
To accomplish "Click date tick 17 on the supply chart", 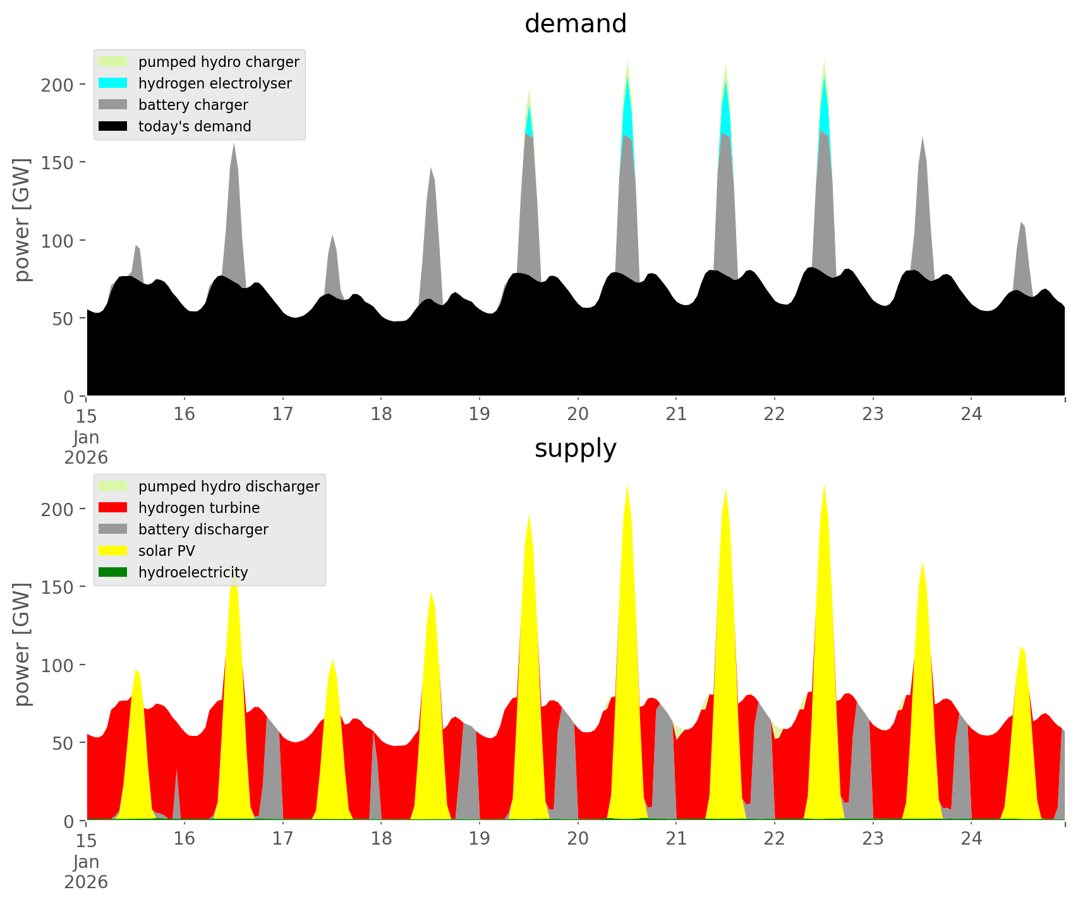I will click(282, 839).
